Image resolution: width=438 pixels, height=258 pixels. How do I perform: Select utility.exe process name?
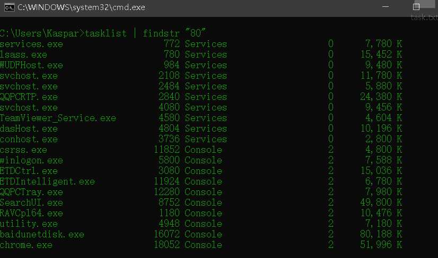(29, 224)
